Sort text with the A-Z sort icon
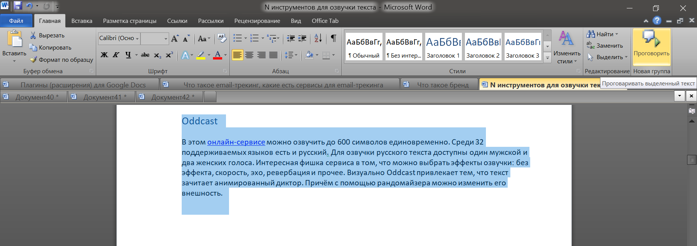 point(318,38)
